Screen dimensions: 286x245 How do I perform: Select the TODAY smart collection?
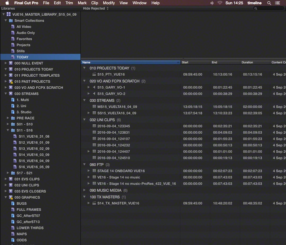(40, 57)
